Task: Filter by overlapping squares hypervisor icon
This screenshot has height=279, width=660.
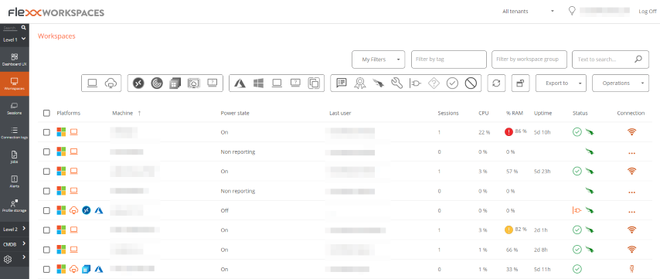Action: pos(314,83)
